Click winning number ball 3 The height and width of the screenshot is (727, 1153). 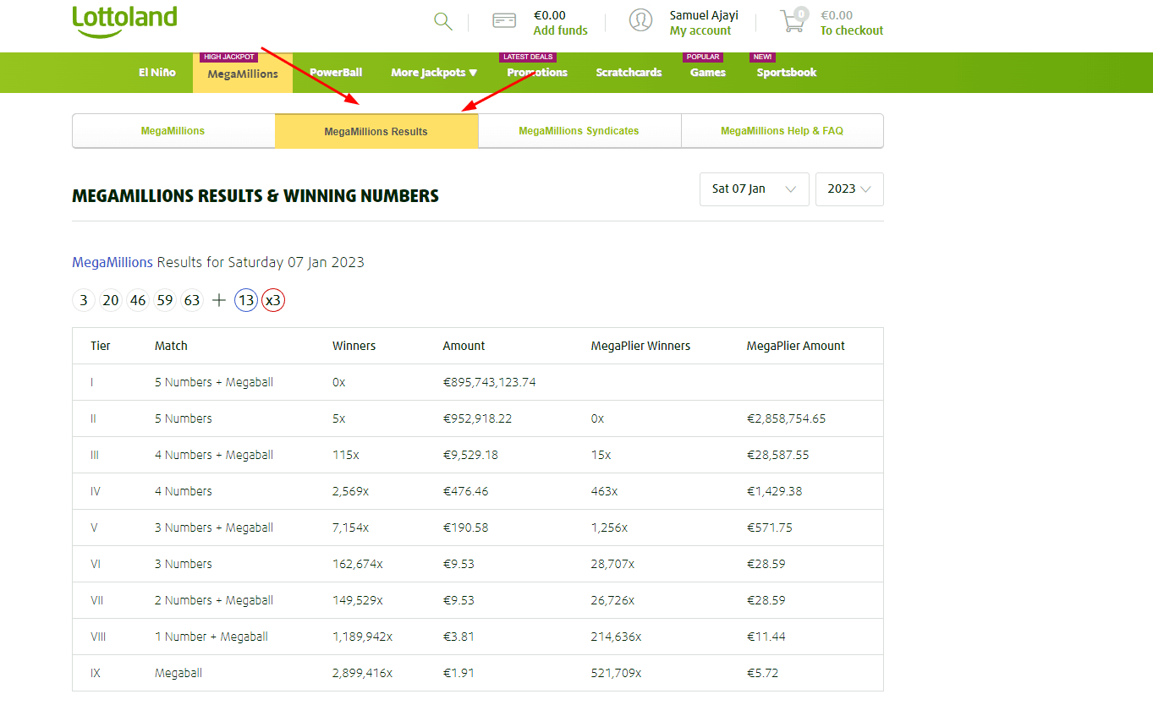coord(84,300)
